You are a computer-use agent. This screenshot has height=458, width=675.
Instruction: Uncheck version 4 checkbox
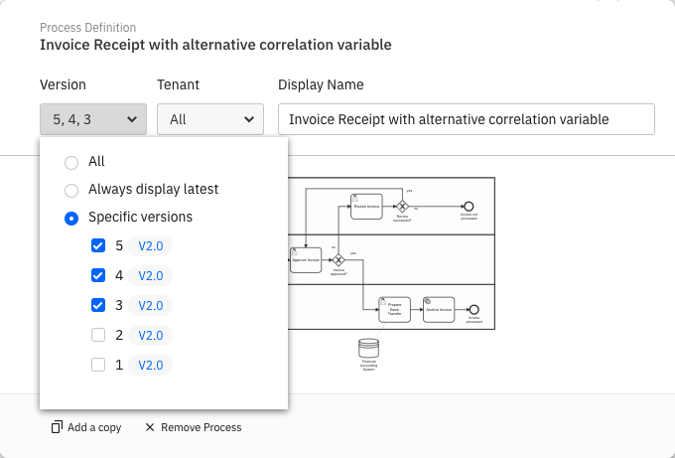pyautogui.click(x=98, y=276)
